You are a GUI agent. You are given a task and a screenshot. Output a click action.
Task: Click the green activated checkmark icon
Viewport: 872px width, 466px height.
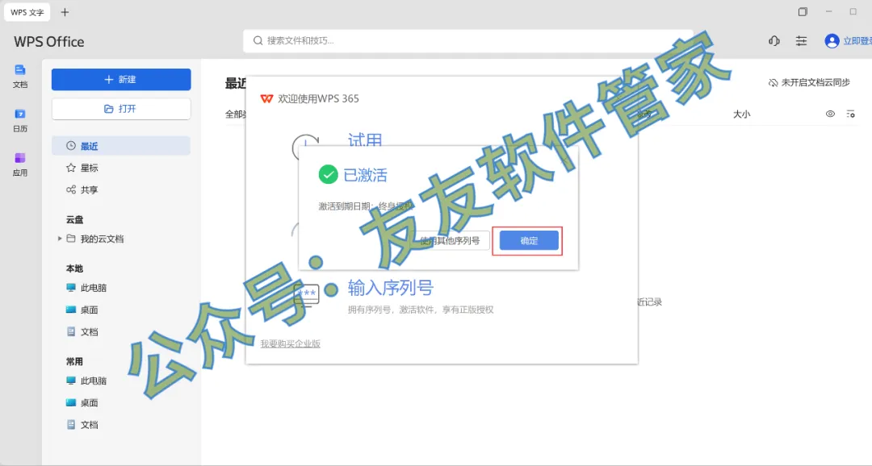click(x=328, y=175)
